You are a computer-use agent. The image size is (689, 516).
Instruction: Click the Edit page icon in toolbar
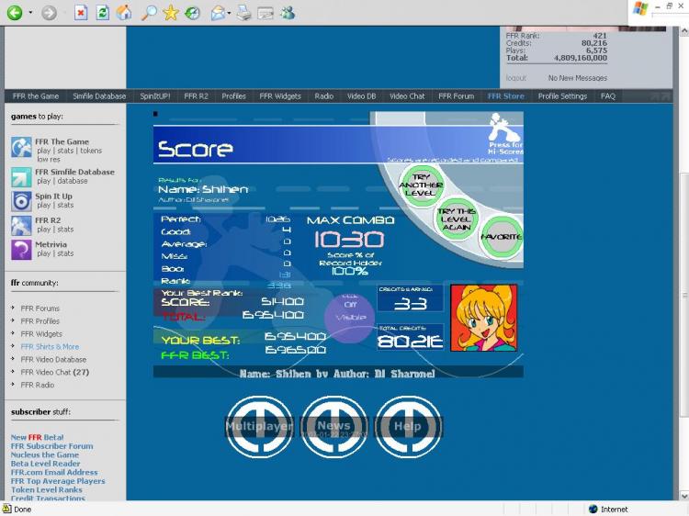265,13
